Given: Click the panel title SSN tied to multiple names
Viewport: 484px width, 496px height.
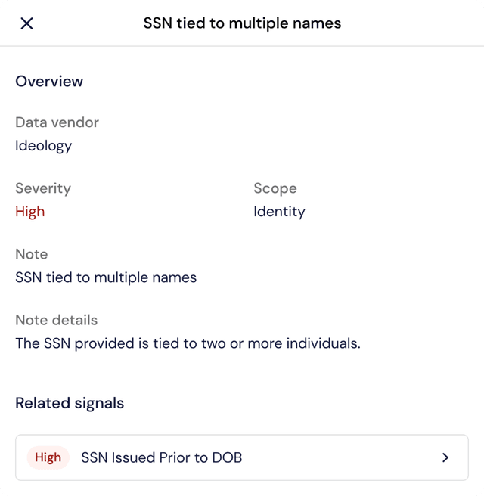Looking at the screenshot, I should click(x=242, y=23).
